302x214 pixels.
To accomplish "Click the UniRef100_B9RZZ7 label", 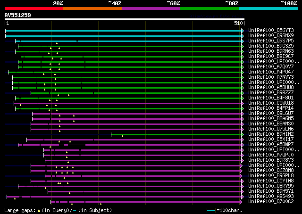I will click(x=271, y=93).
